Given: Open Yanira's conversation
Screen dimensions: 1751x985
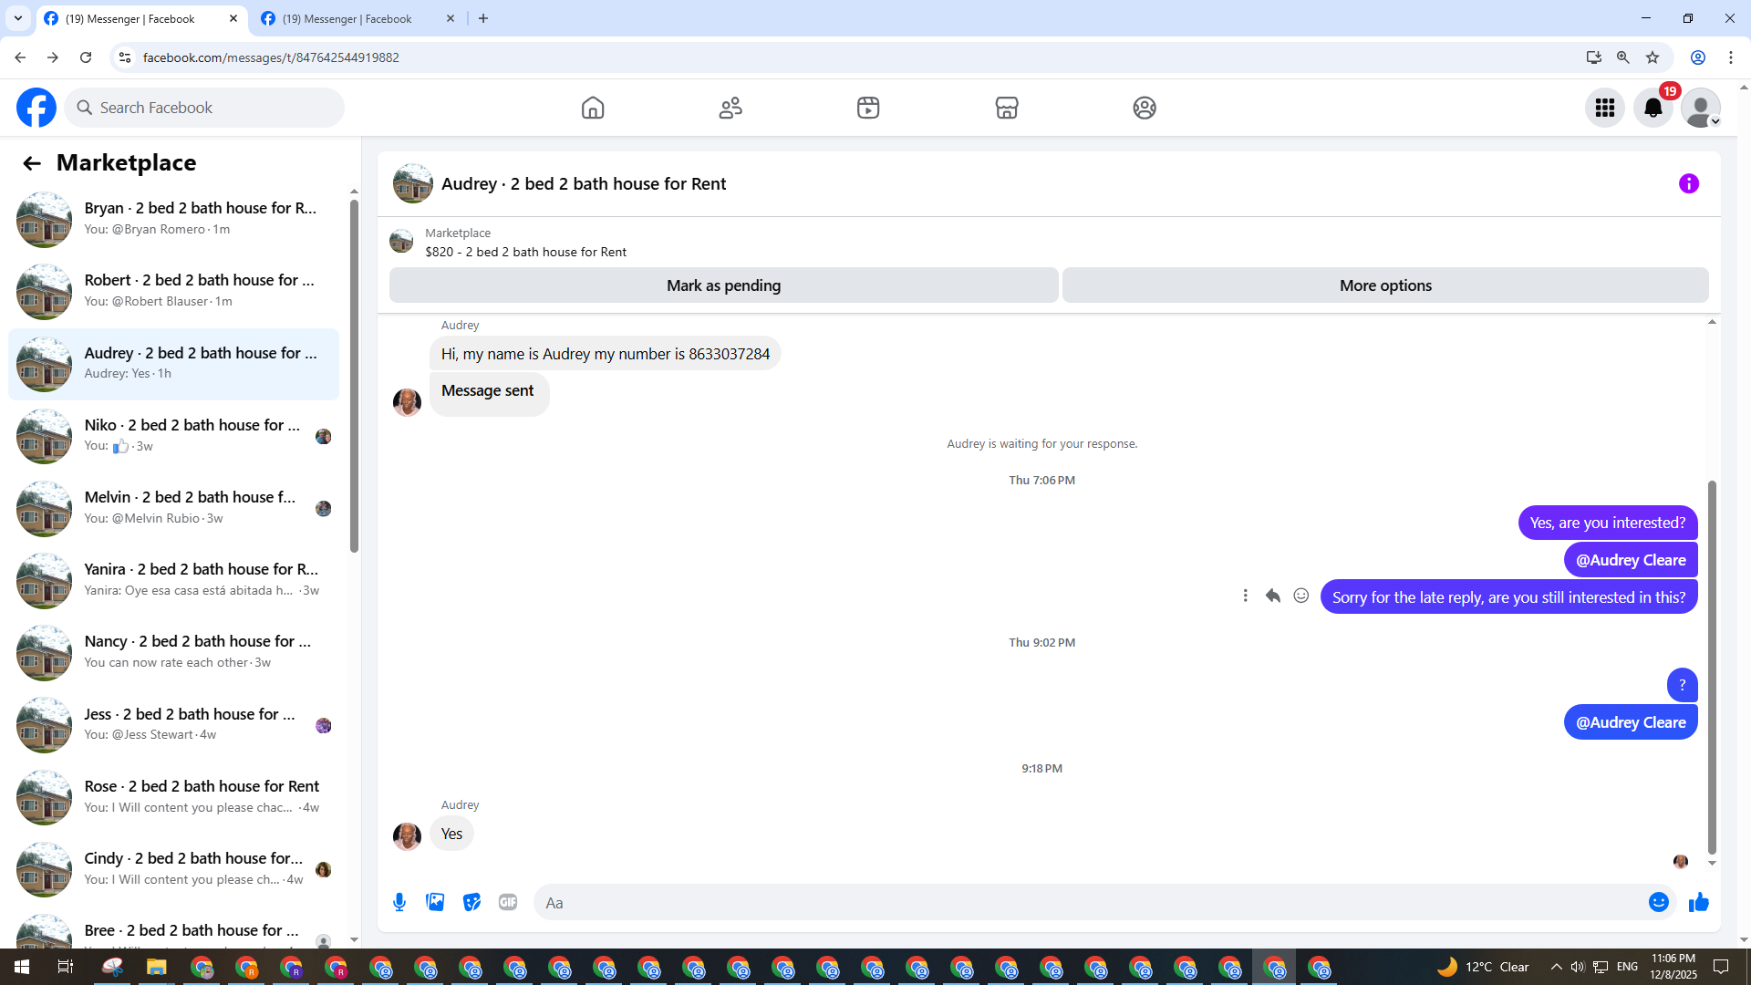Looking at the screenshot, I should click(173, 580).
